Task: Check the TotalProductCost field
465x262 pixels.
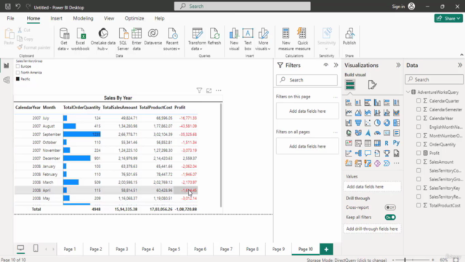Action: 418,205
